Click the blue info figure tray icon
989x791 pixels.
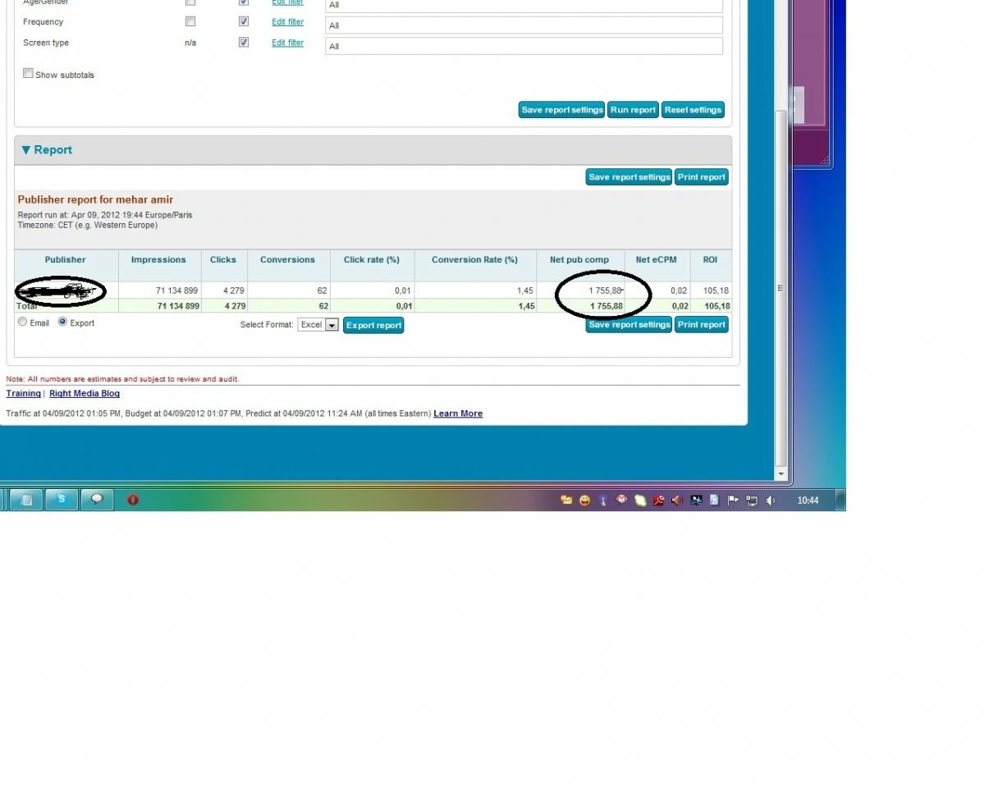click(x=603, y=500)
